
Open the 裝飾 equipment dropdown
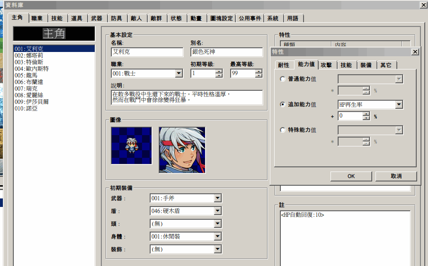click(186, 249)
